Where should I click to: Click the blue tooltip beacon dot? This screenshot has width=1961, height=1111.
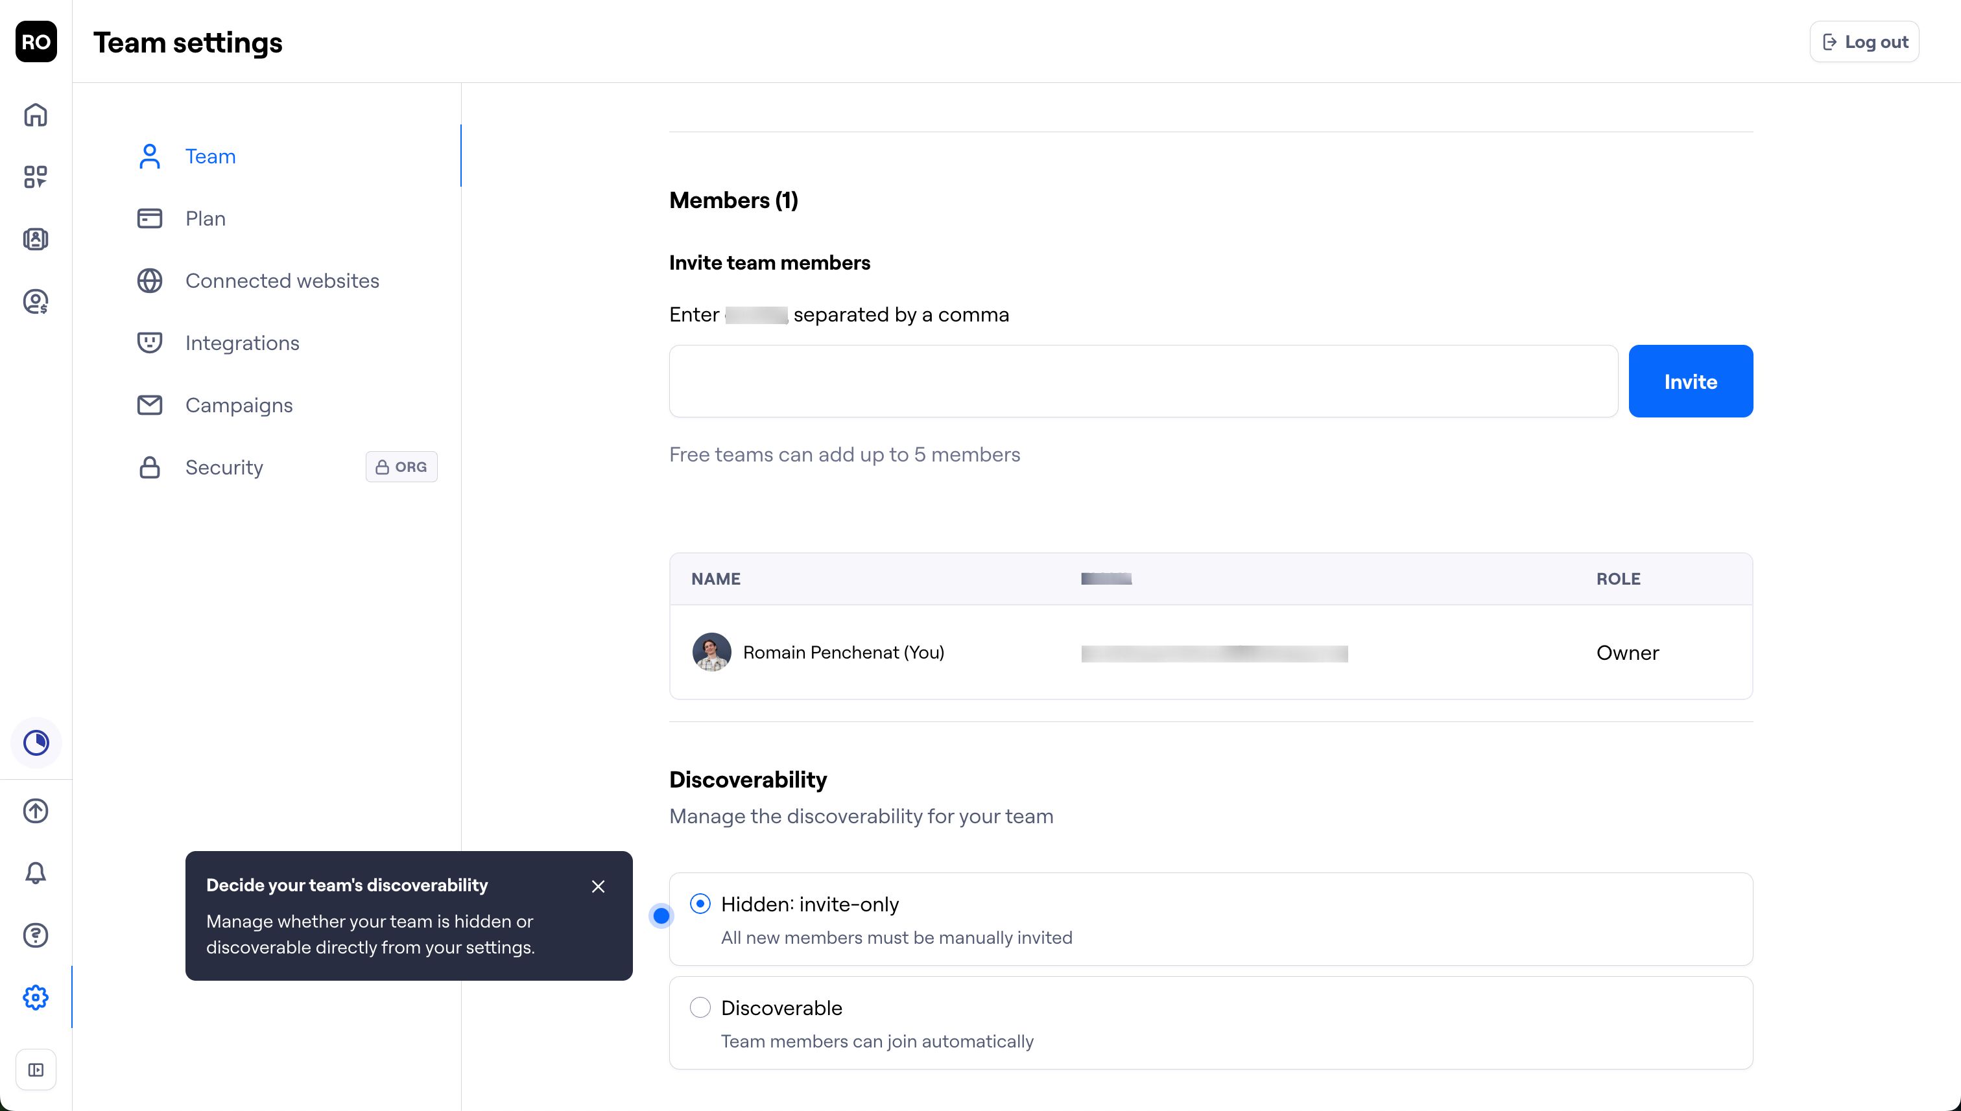(x=662, y=916)
